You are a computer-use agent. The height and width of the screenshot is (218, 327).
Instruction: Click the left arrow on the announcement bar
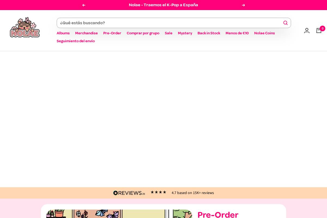pyautogui.click(x=84, y=5)
